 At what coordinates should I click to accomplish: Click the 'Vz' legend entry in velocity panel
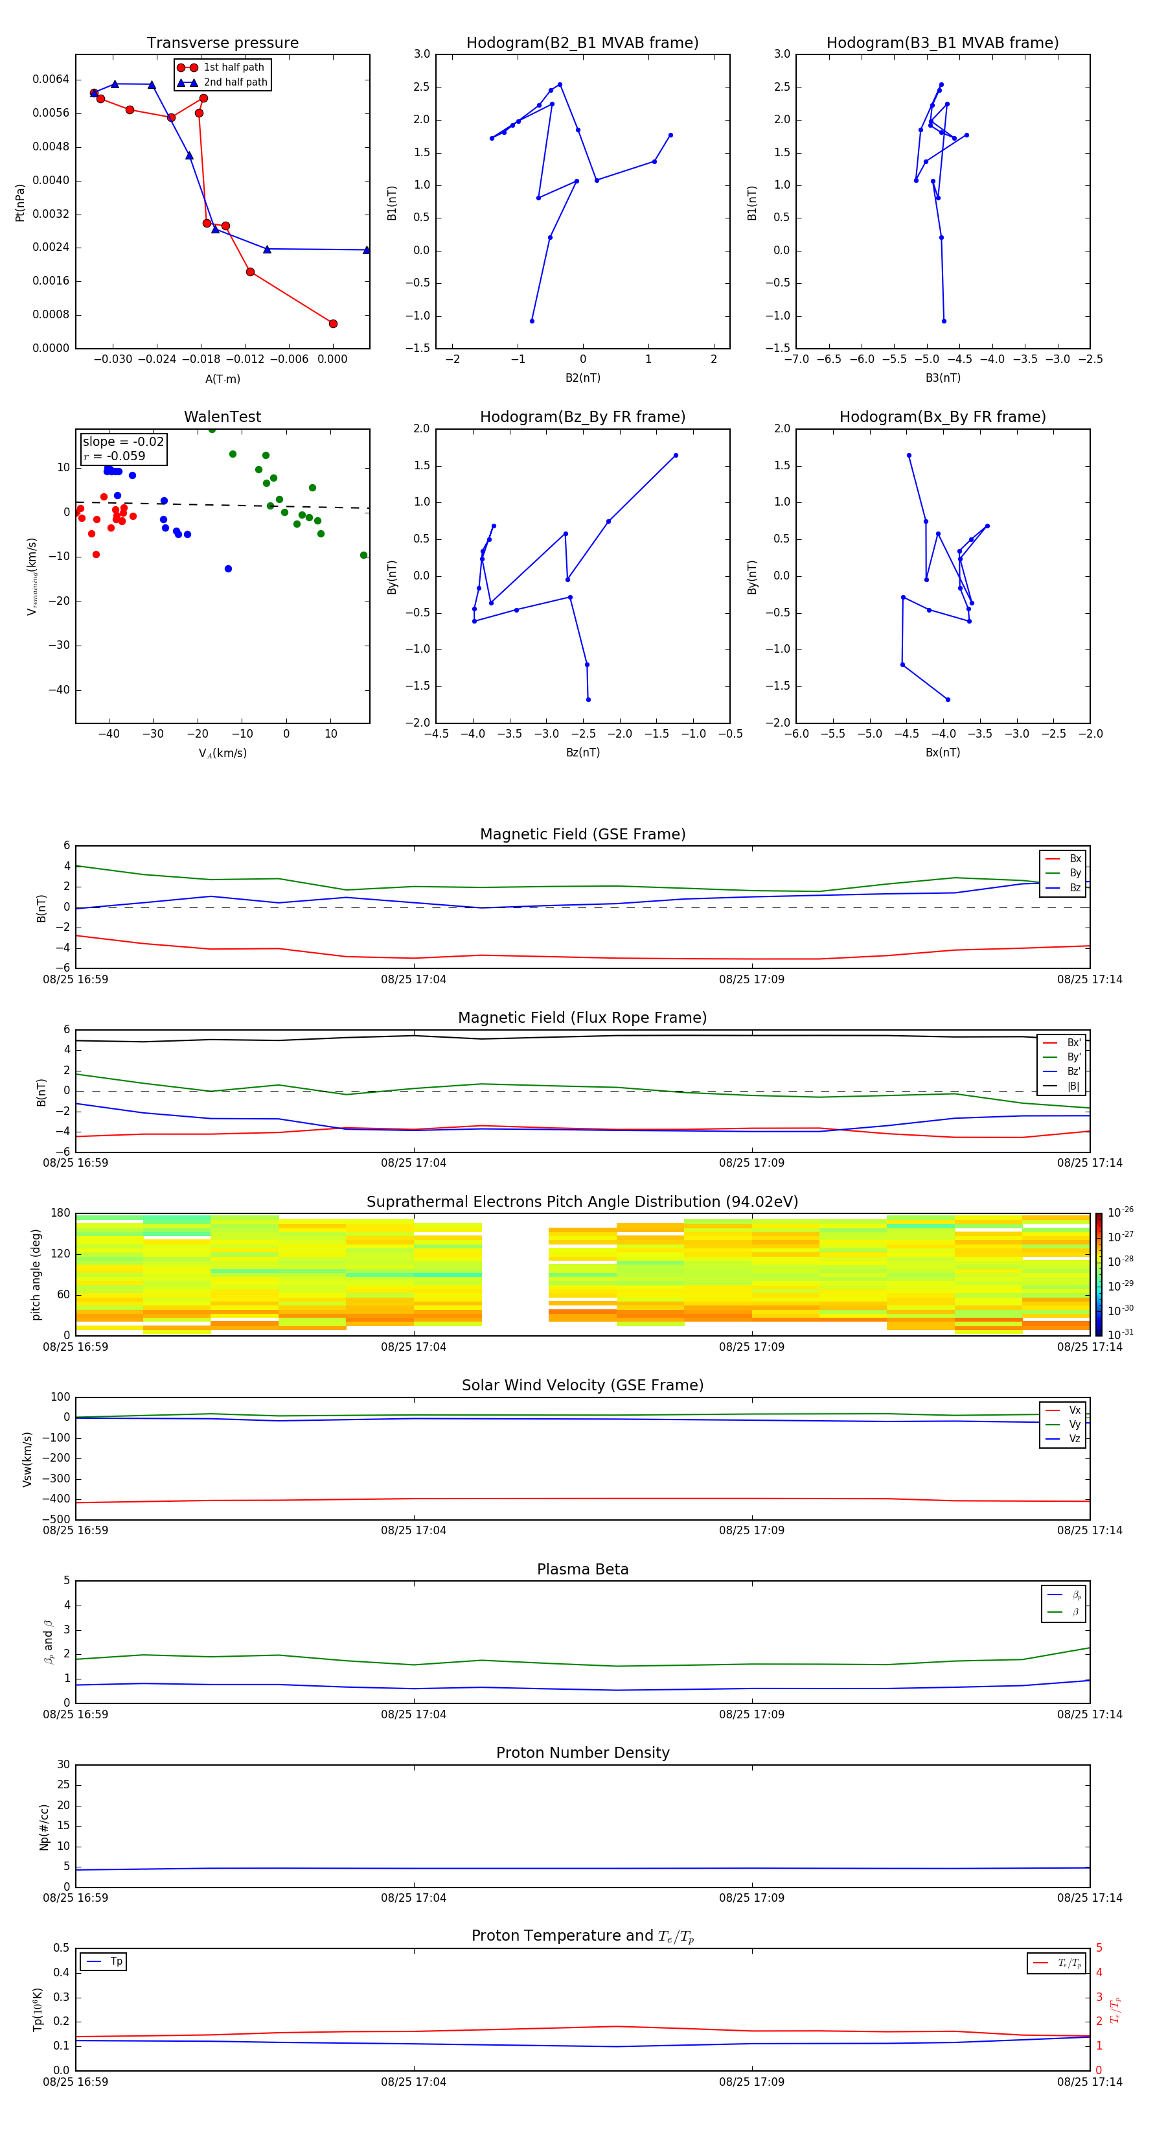click(1064, 1439)
